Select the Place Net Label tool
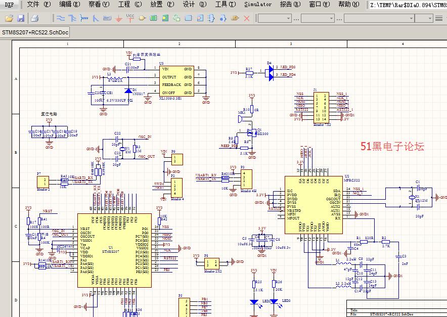 (107, 18)
